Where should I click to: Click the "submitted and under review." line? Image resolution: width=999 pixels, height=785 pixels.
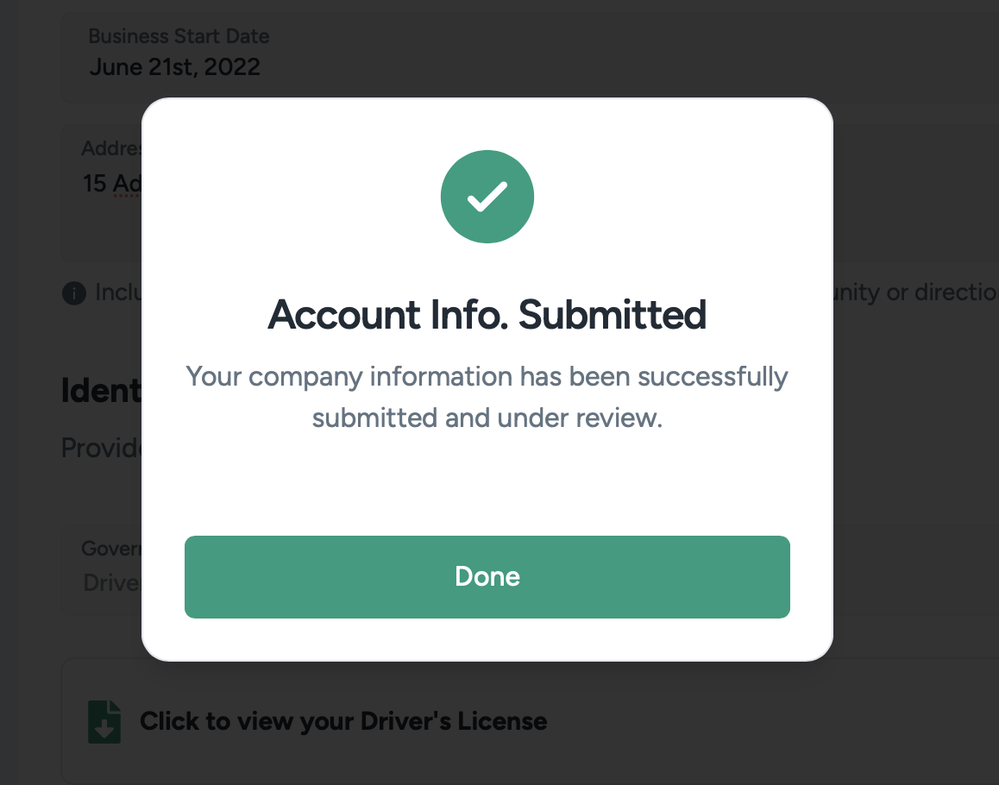click(487, 418)
